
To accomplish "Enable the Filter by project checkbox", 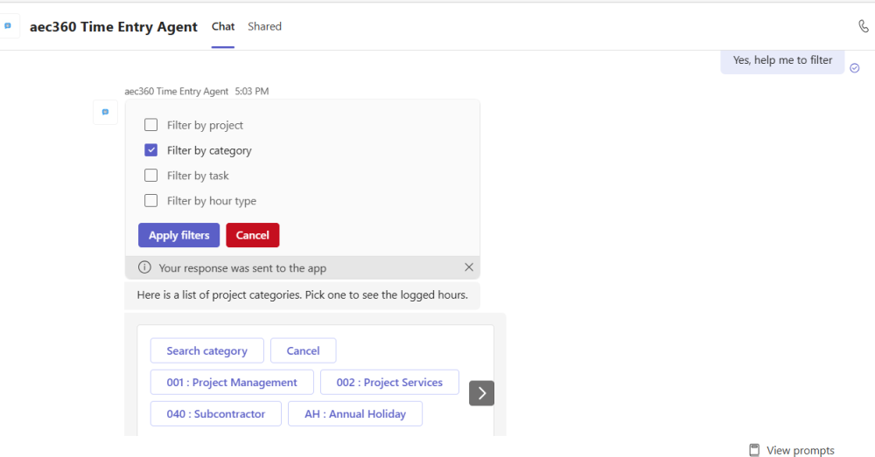I will (x=150, y=125).
